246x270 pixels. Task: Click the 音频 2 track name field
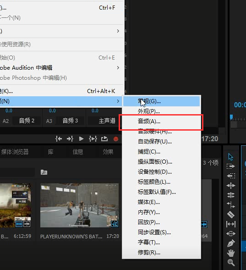[27, 121]
